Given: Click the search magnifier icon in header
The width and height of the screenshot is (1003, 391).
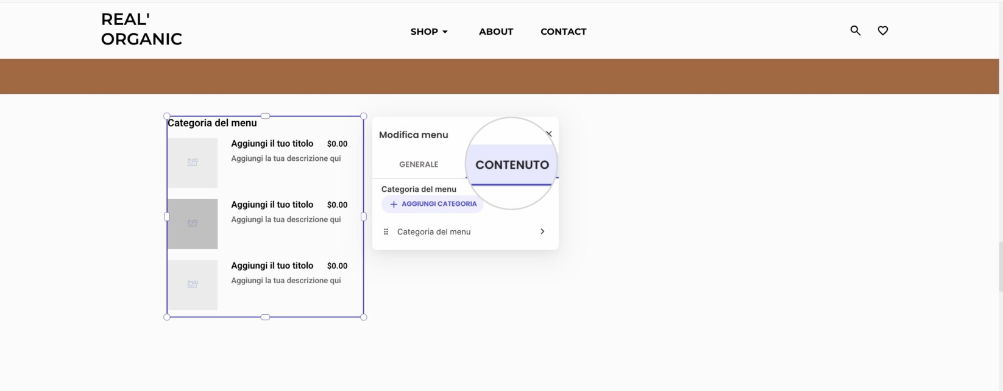Looking at the screenshot, I should pos(856,30).
